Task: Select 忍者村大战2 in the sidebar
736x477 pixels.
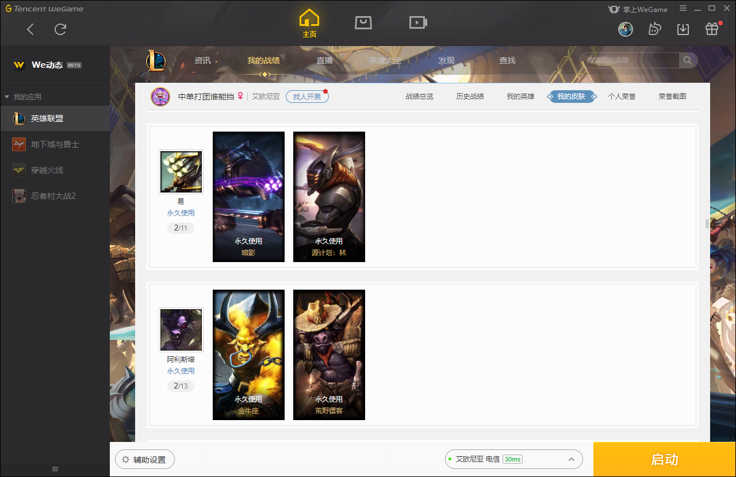Action: pos(55,196)
